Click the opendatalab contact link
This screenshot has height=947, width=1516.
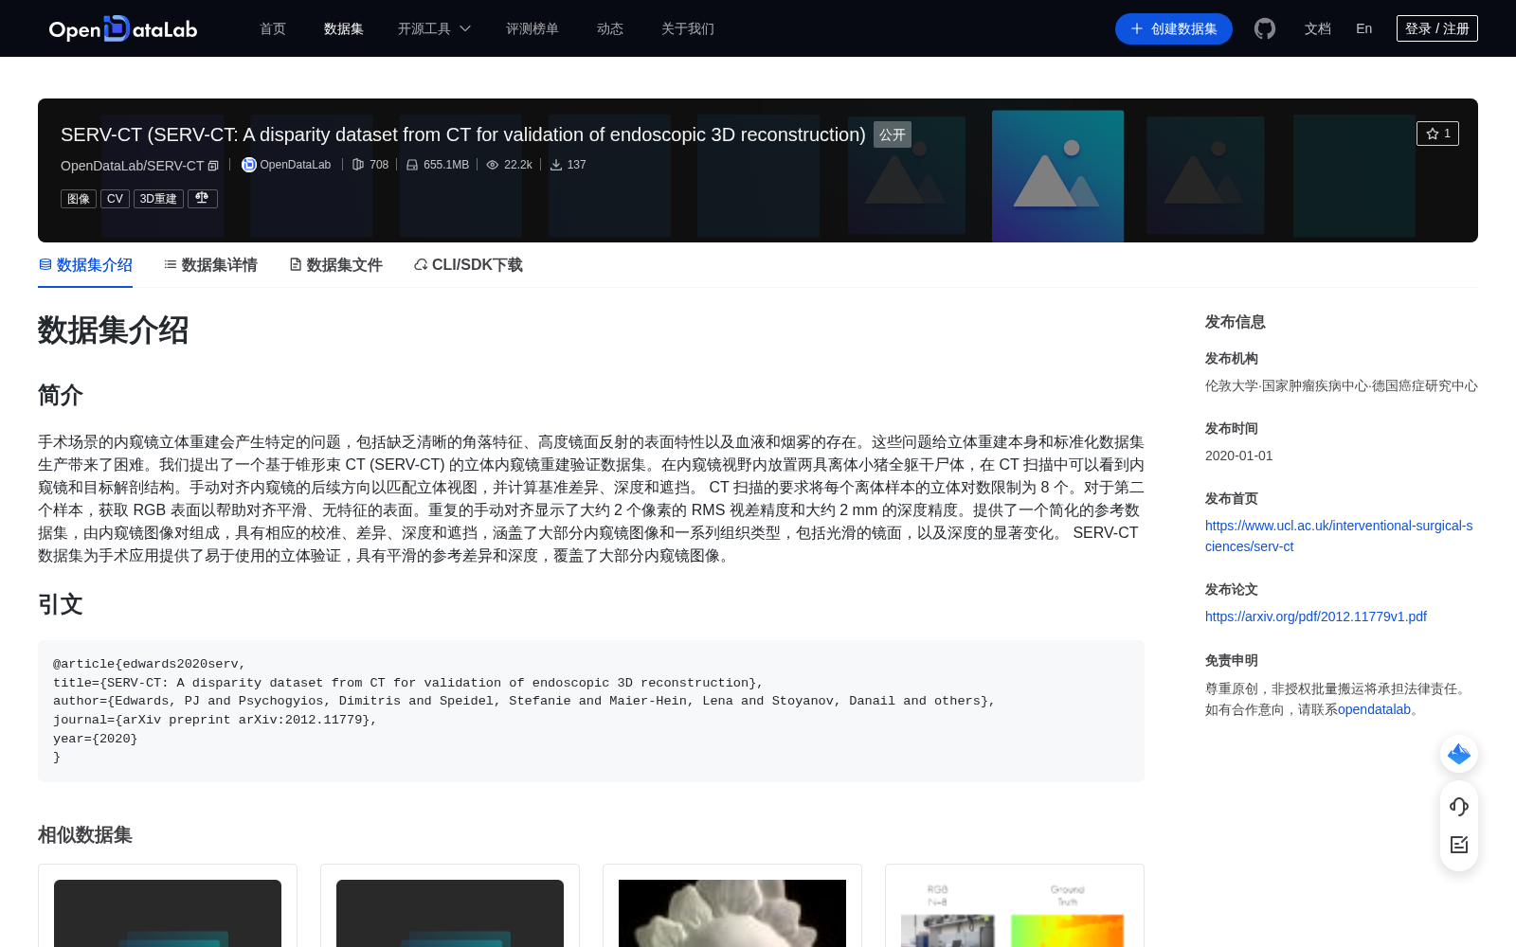coord(1374,709)
